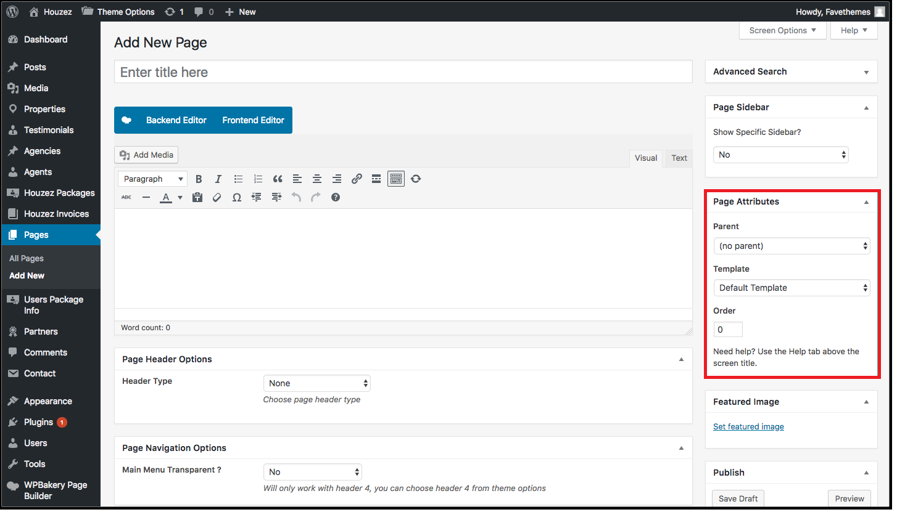The image size is (897, 512).
Task: Insert Read More tag
Action: coord(376,179)
